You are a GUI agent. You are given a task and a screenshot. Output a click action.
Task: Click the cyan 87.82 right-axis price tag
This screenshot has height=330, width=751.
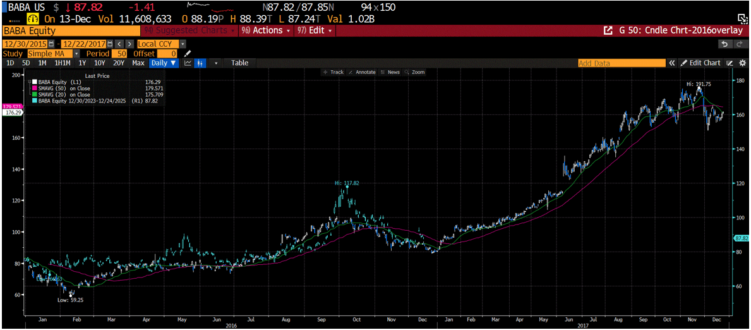click(741, 238)
